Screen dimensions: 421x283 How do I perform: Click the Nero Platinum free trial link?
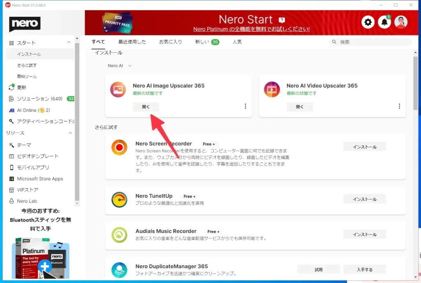tap(251, 29)
